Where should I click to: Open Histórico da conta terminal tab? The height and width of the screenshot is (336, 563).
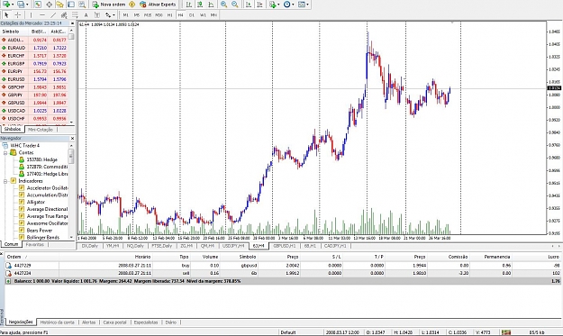[57, 322]
